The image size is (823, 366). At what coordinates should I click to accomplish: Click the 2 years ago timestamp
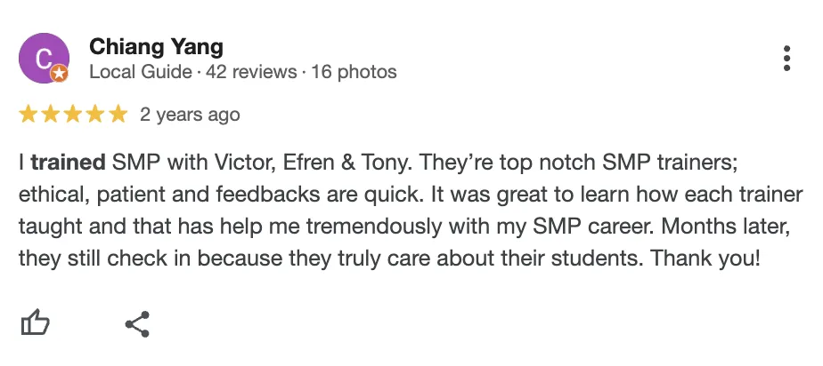(x=190, y=114)
